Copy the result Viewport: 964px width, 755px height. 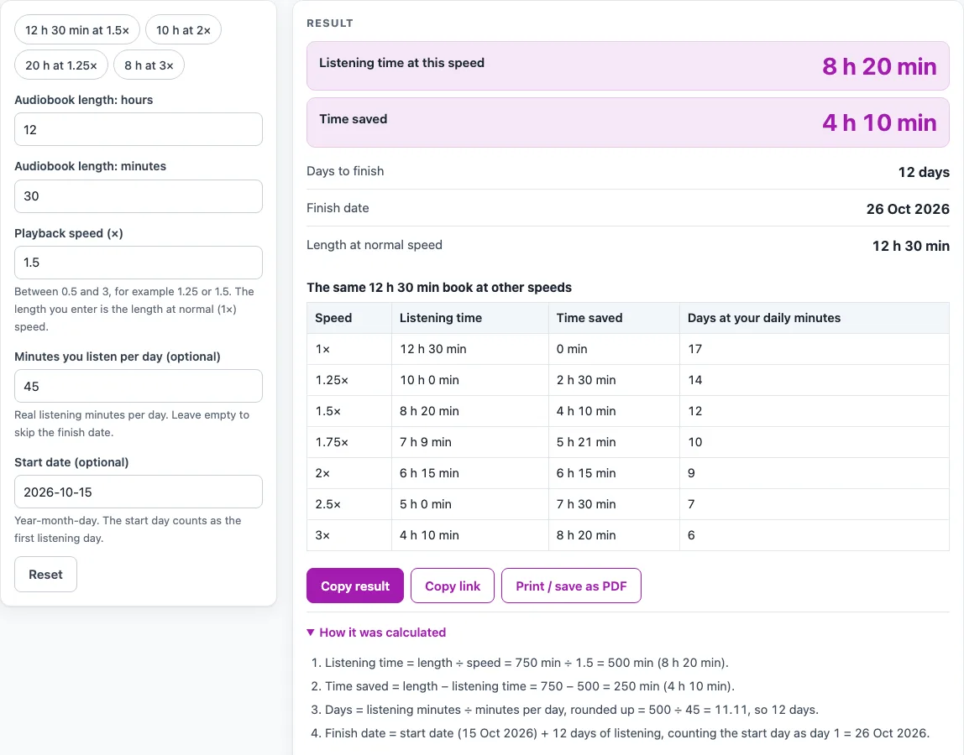[355, 586]
